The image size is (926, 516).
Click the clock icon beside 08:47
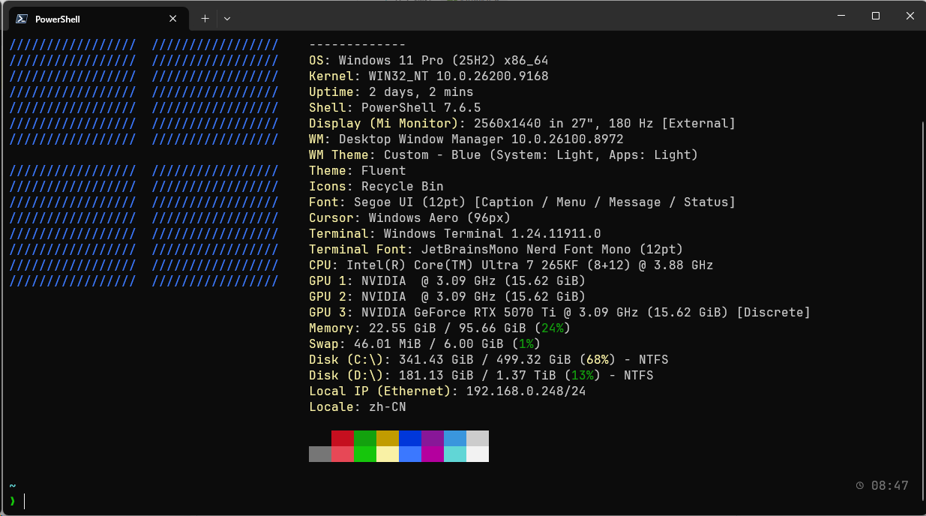(x=860, y=486)
